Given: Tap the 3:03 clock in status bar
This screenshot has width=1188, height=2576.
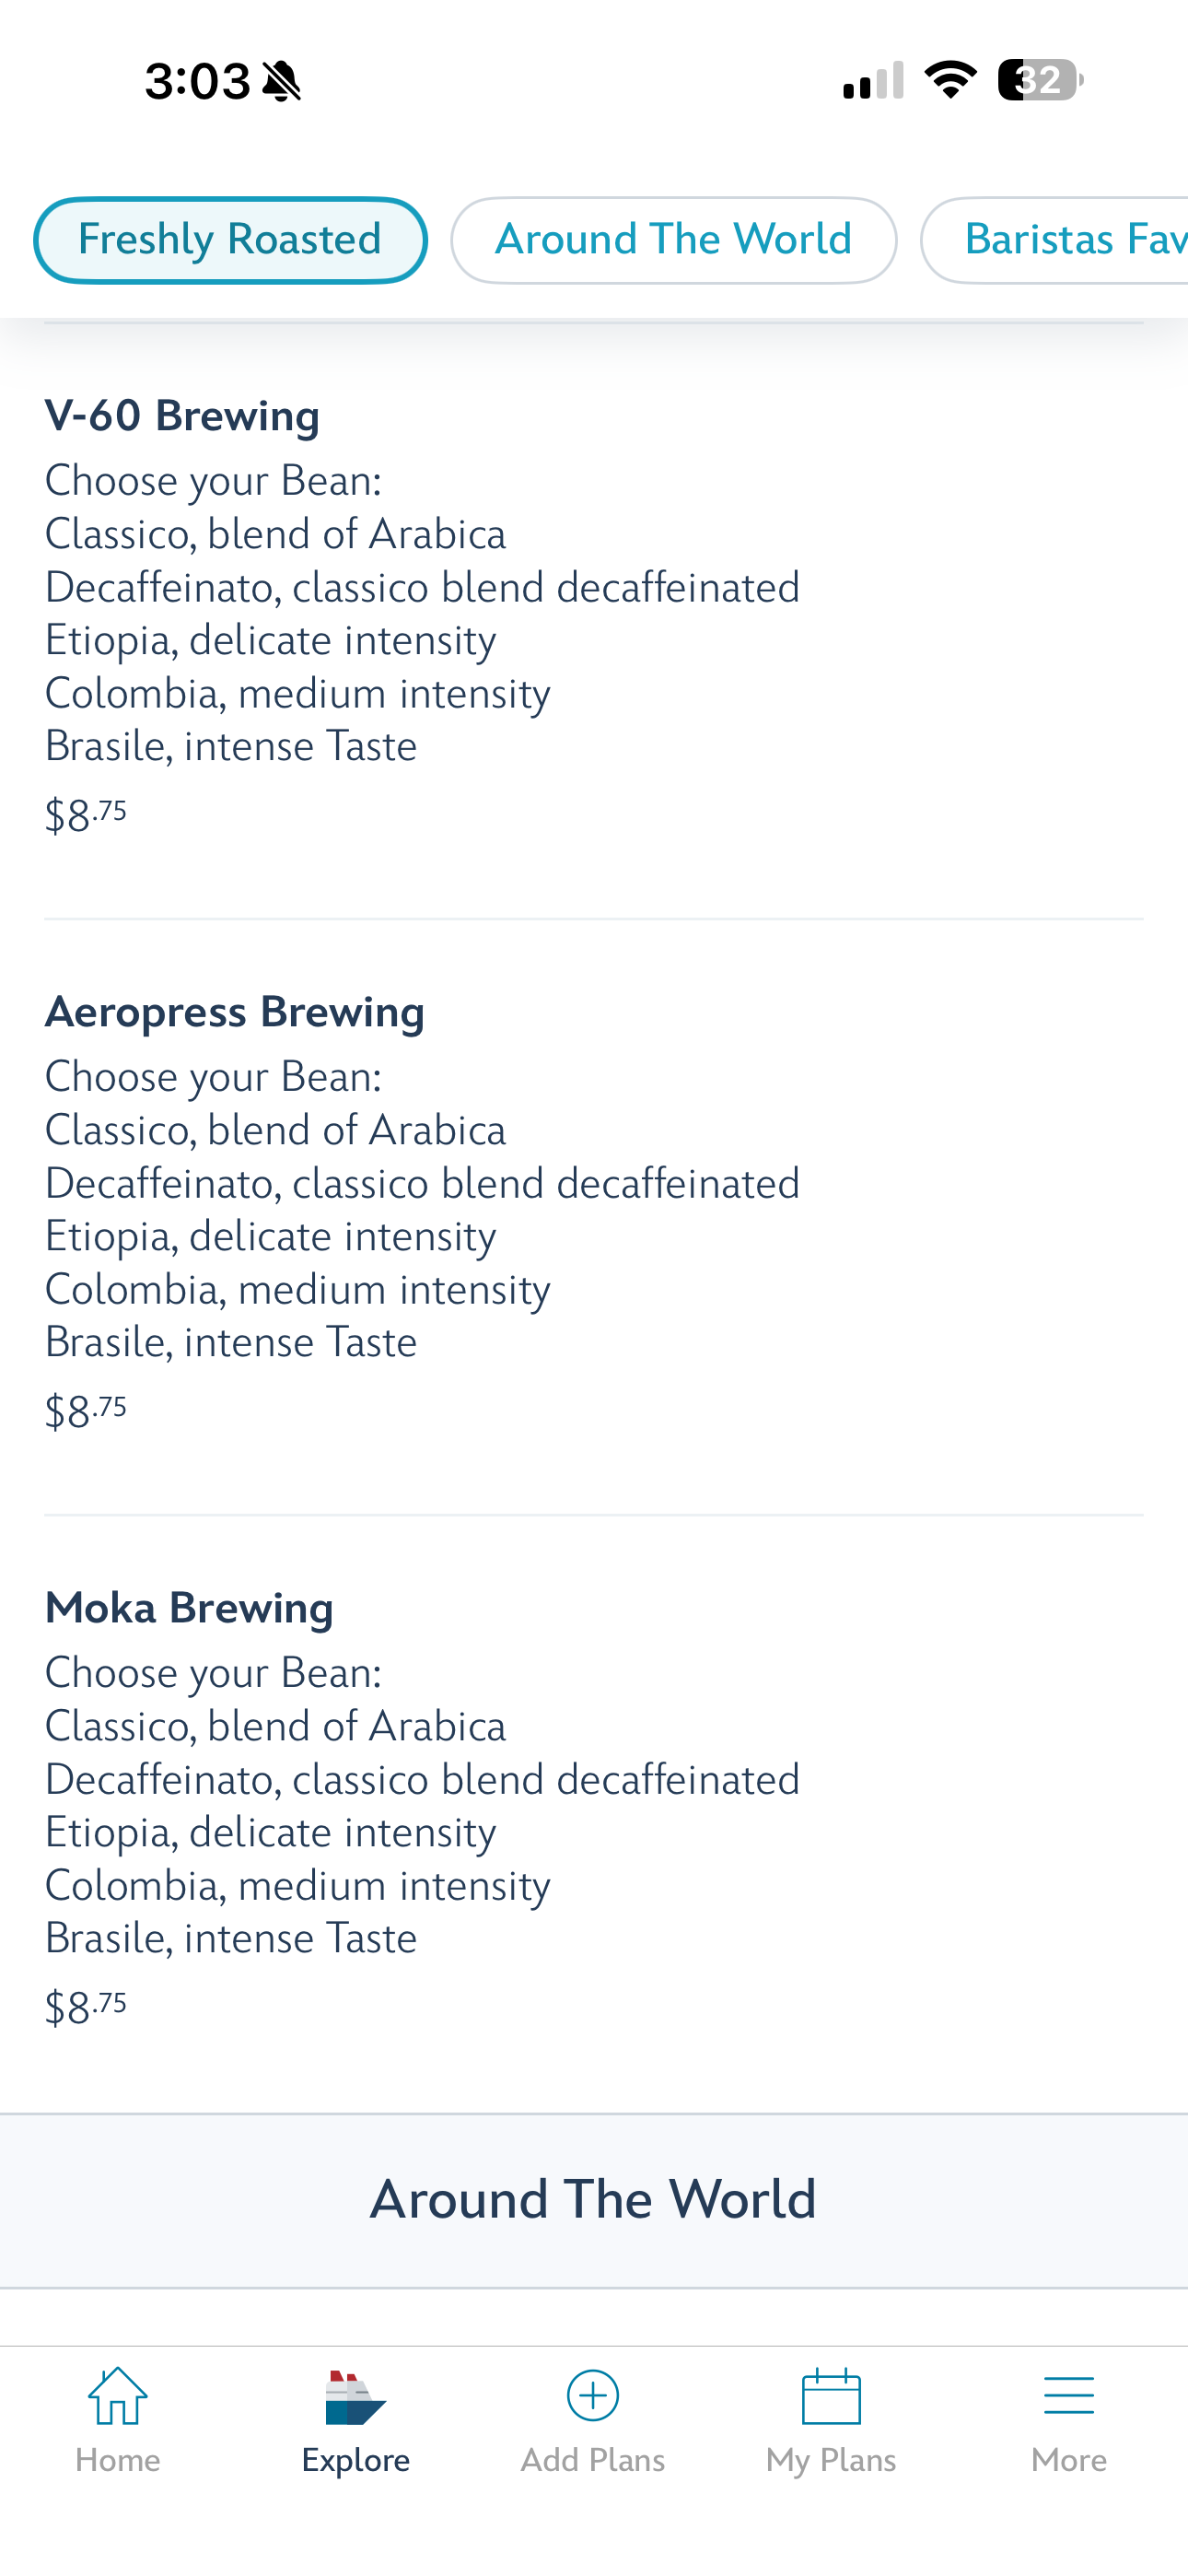Looking at the screenshot, I should 197,81.
